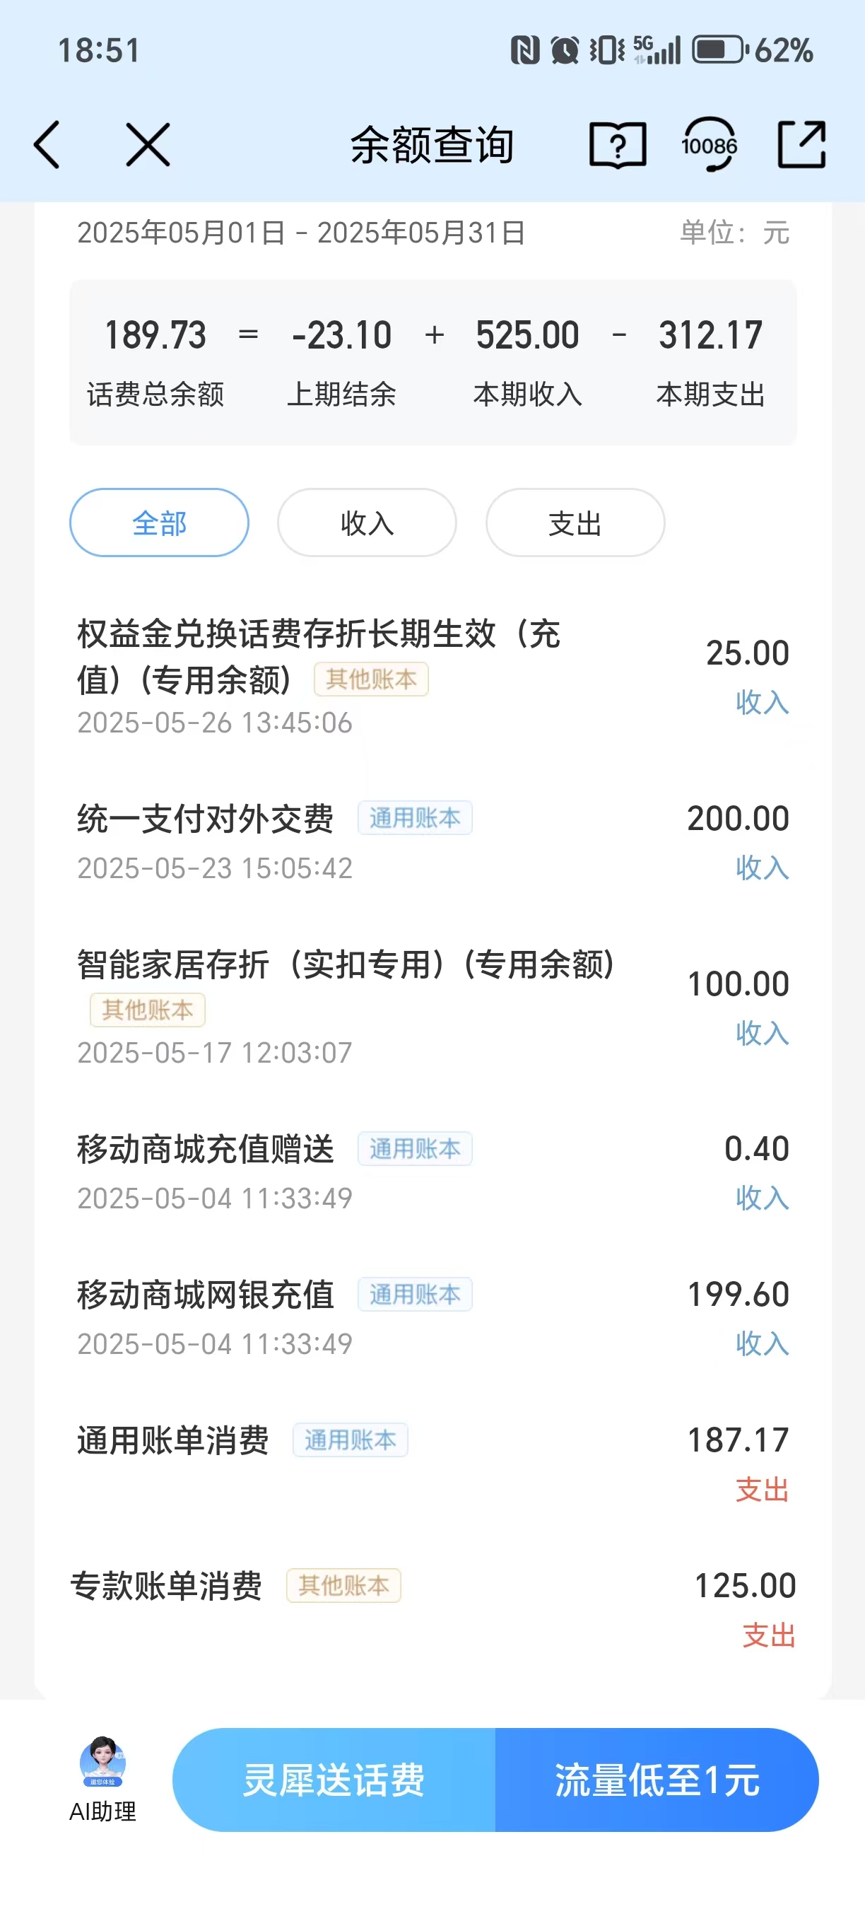Tap the 2025年05月 date range text

(x=300, y=233)
